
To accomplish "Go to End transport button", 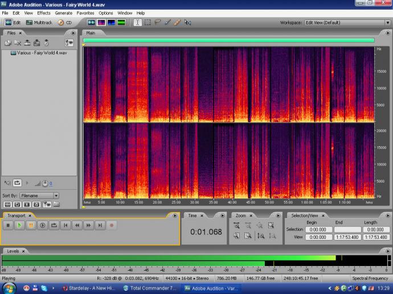I will pos(100,225).
